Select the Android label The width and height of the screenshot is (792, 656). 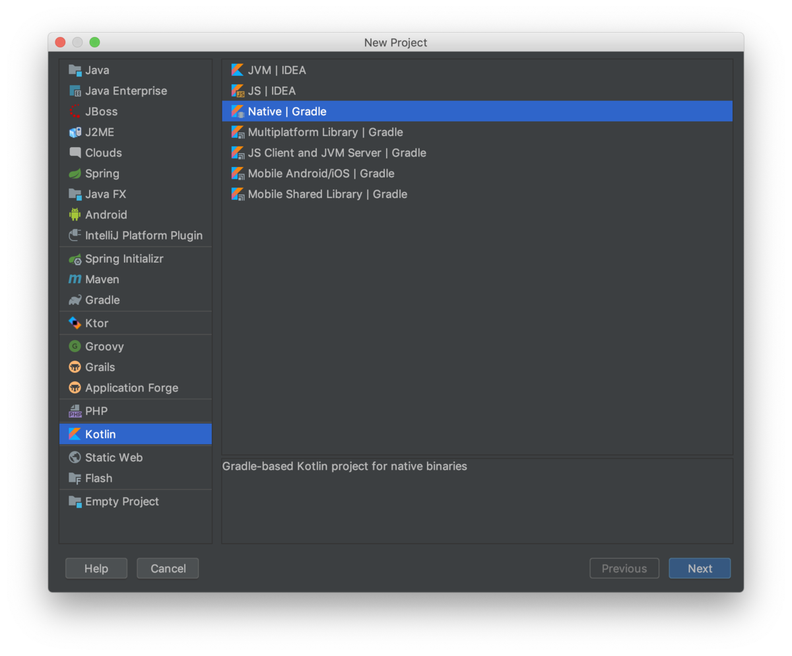[x=106, y=214]
